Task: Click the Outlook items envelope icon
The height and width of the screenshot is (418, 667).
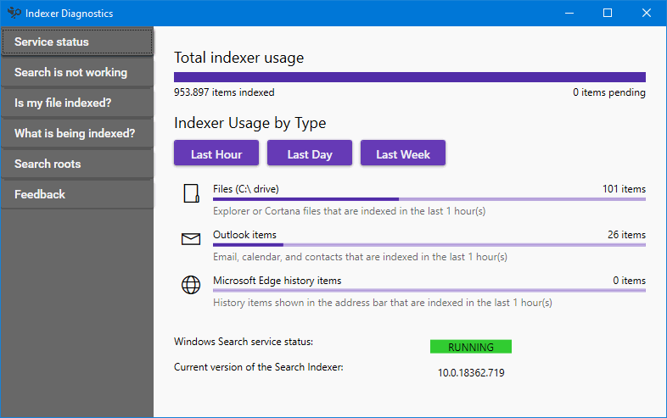Action: point(191,239)
